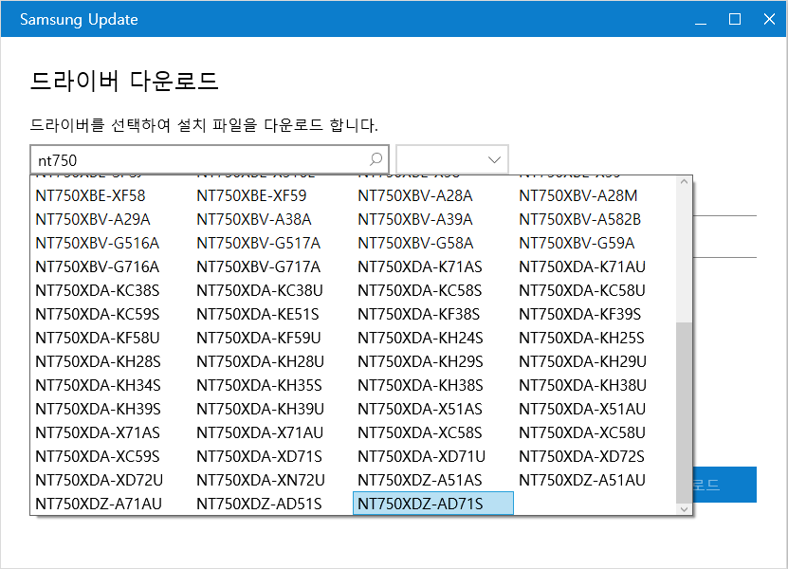Image resolution: width=788 pixels, height=569 pixels.
Task: Select model NT750XDA-KH38S
Action: (x=421, y=384)
